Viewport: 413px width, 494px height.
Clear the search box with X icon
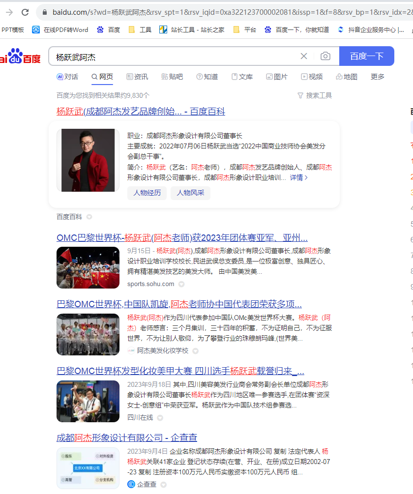click(304, 56)
